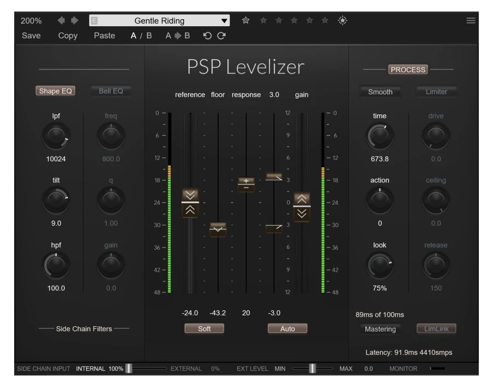Click the Bell EQ gain knob

[x=111, y=265]
